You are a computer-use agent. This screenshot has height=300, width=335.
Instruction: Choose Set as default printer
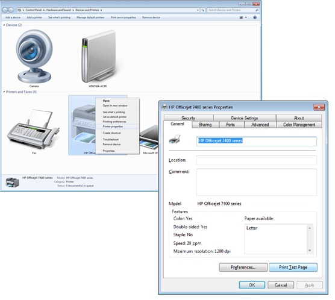pos(117,117)
